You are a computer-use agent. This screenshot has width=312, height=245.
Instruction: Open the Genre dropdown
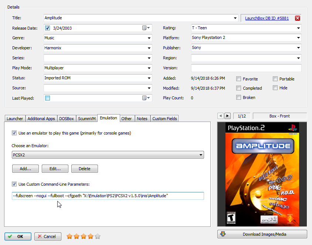pos(149,38)
